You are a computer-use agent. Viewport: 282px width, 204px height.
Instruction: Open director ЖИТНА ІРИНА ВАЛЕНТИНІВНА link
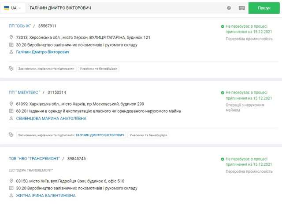click(45, 195)
